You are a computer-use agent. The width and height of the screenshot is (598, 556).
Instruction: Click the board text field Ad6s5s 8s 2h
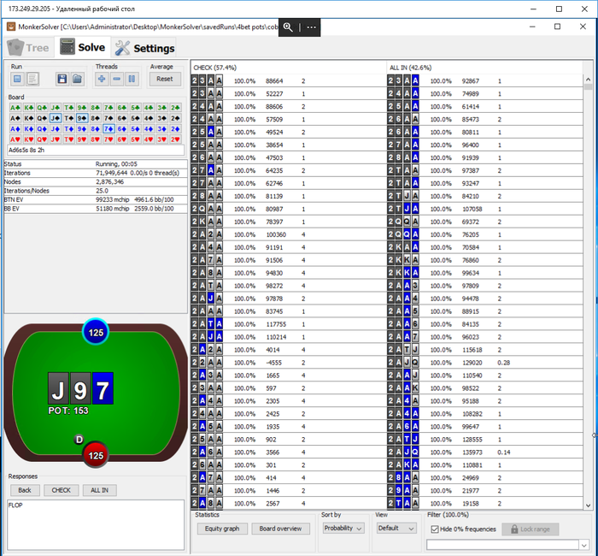(96, 150)
